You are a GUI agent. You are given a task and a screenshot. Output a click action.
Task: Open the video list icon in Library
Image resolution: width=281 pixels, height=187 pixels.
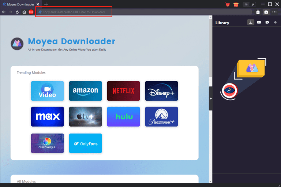click(x=259, y=22)
